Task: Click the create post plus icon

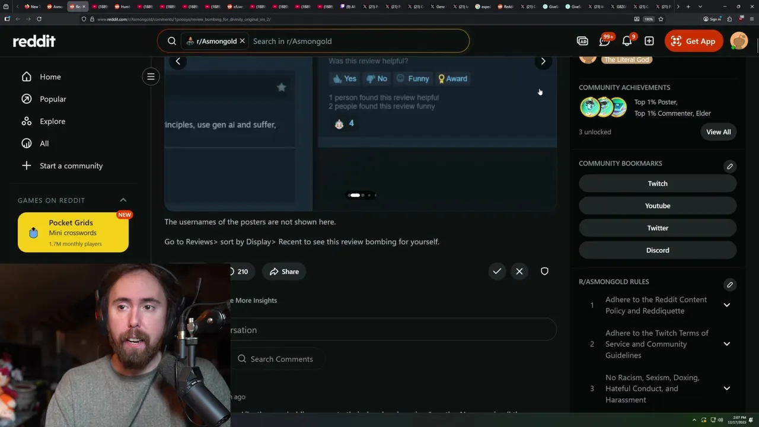Action: (x=649, y=41)
